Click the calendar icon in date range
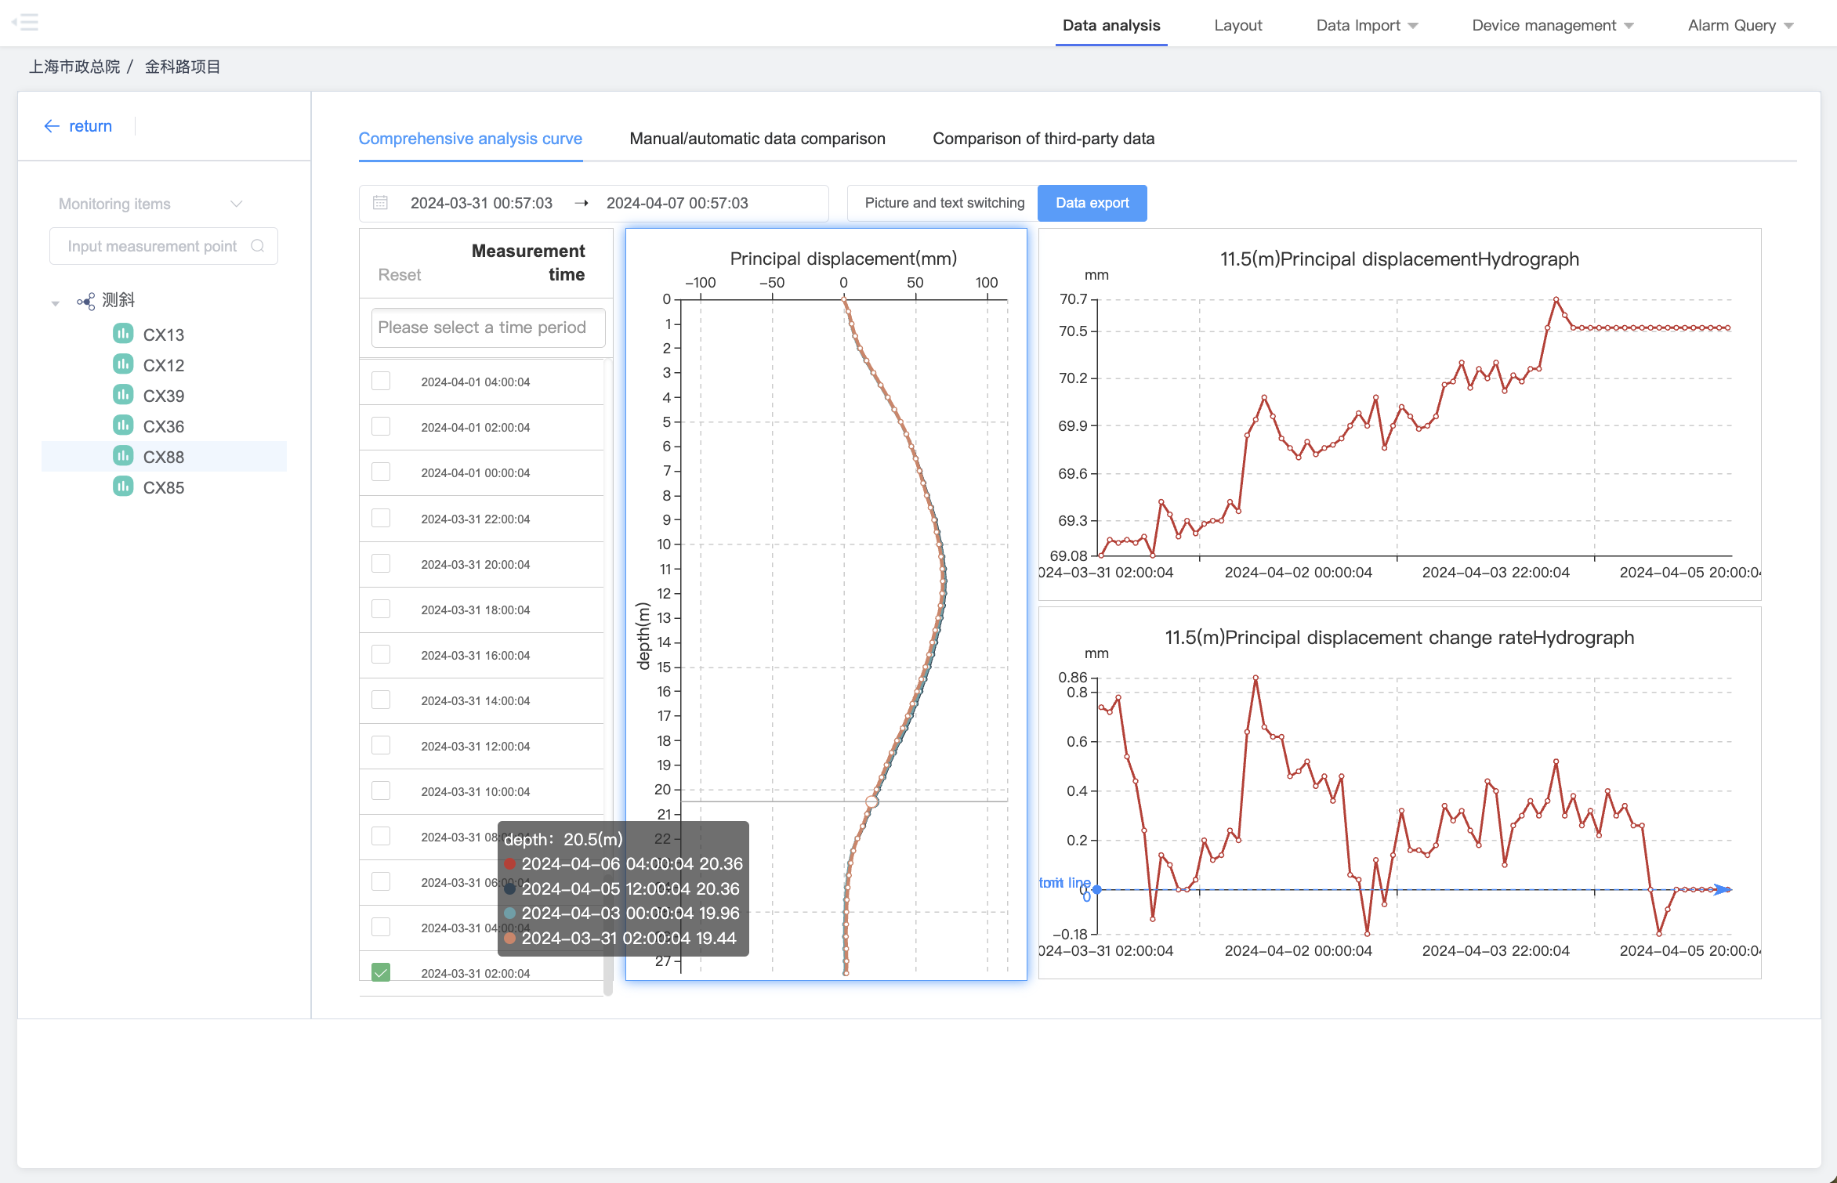The height and width of the screenshot is (1183, 1837). pos(380,203)
